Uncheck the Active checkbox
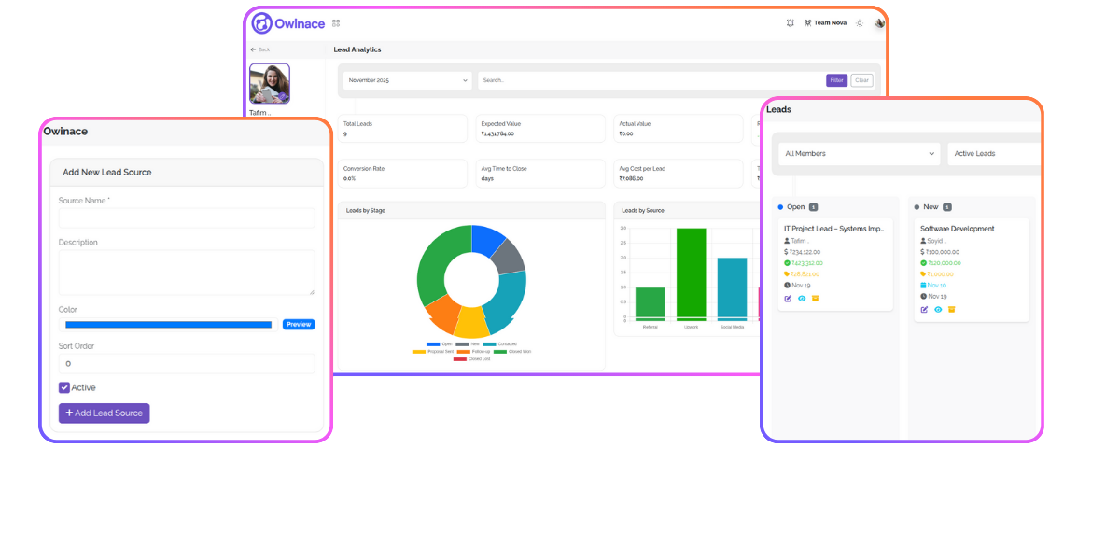This screenshot has width=1120, height=560. [x=64, y=388]
